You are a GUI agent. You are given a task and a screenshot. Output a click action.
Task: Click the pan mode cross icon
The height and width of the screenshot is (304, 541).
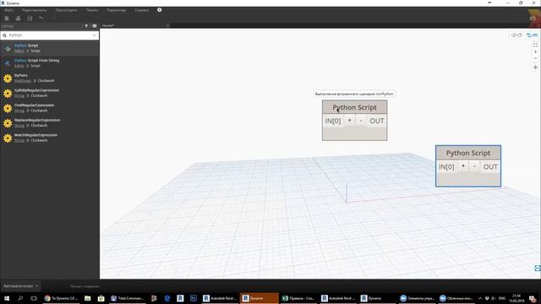point(535,68)
